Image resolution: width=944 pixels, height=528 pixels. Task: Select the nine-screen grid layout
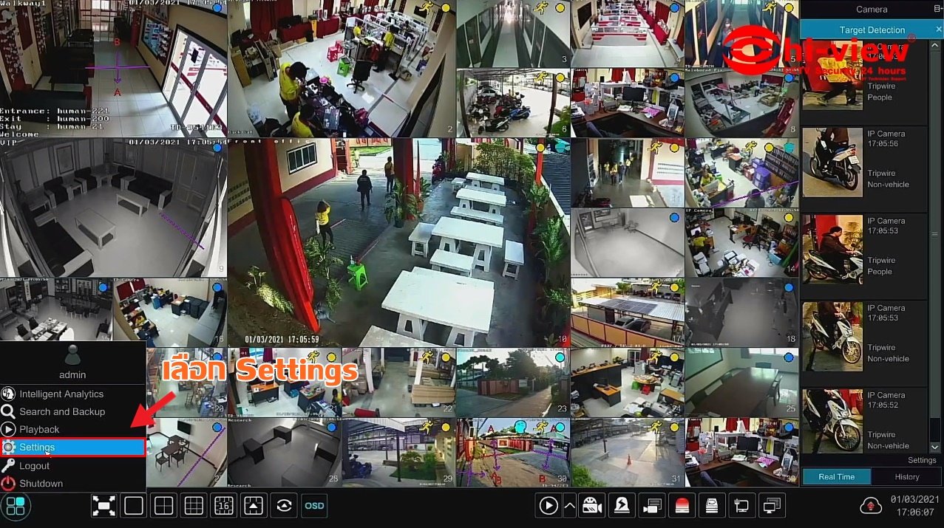pyautogui.click(x=194, y=505)
